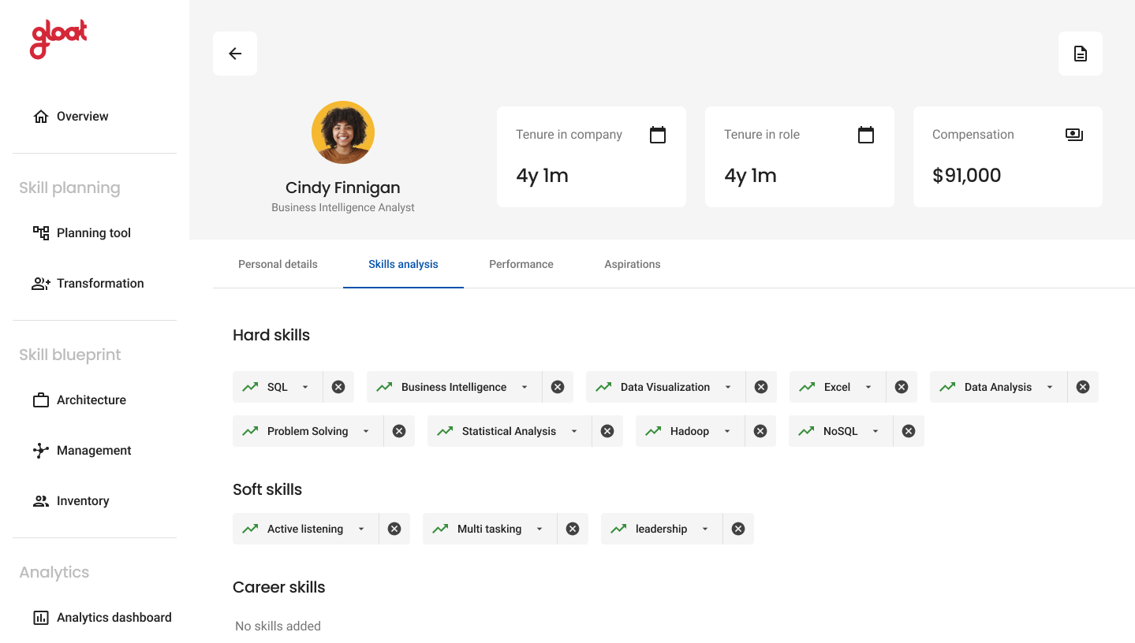Remove the Problem Solving skill
The width and height of the screenshot is (1135, 643).
pos(399,431)
